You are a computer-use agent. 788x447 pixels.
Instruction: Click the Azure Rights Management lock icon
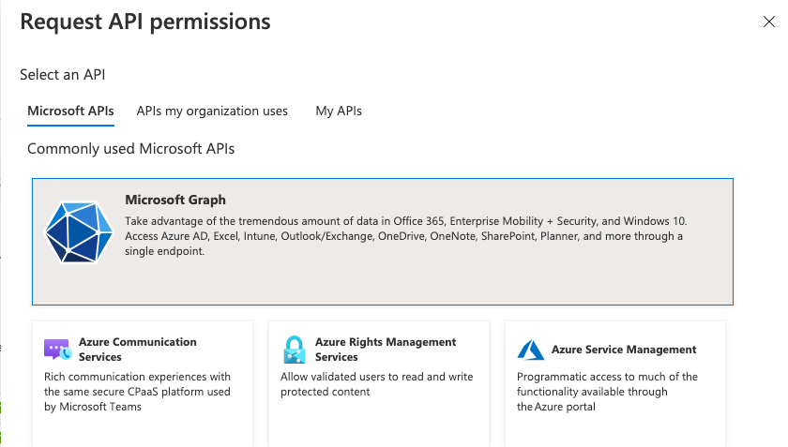(295, 350)
